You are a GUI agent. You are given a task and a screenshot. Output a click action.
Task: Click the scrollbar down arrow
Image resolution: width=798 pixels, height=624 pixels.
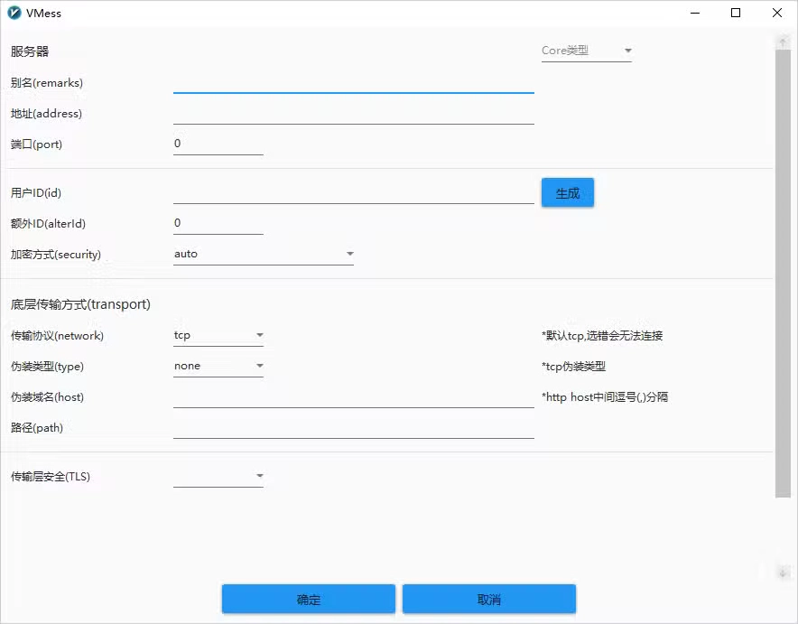point(782,572)
